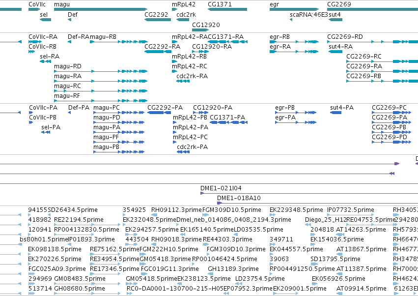The image size is (418, 296).
Task: Select the magu gene label
Action: pyautogui.click(x=62, y=4)
